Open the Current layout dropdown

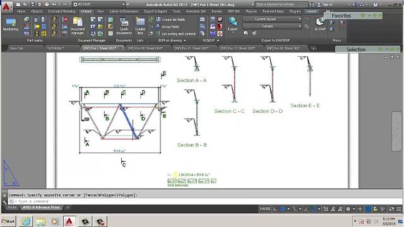272,19
